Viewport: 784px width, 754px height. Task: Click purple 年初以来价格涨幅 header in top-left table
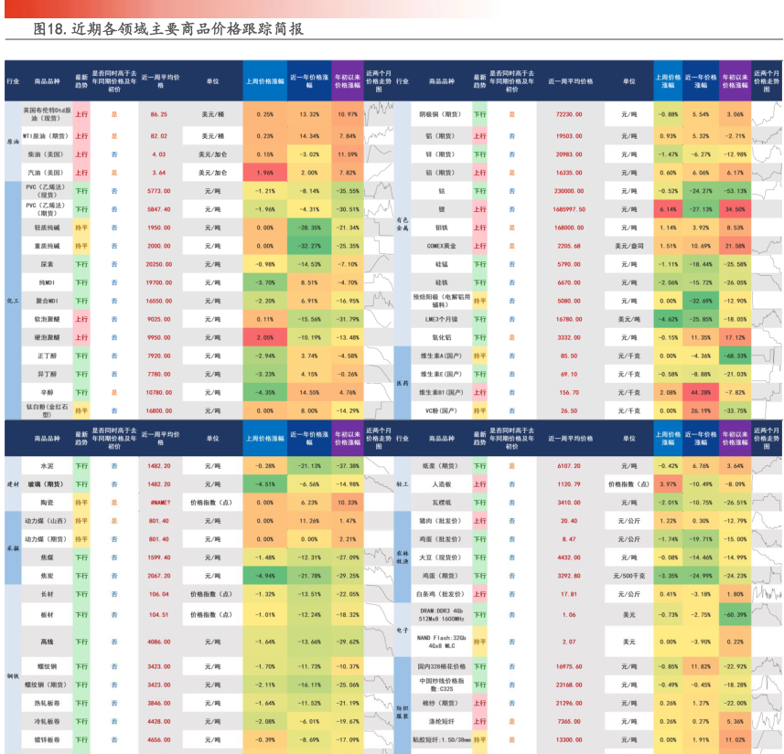coord(347,81)
